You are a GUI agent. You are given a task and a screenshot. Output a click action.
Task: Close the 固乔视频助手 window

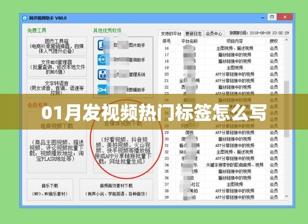coord(285,17)
